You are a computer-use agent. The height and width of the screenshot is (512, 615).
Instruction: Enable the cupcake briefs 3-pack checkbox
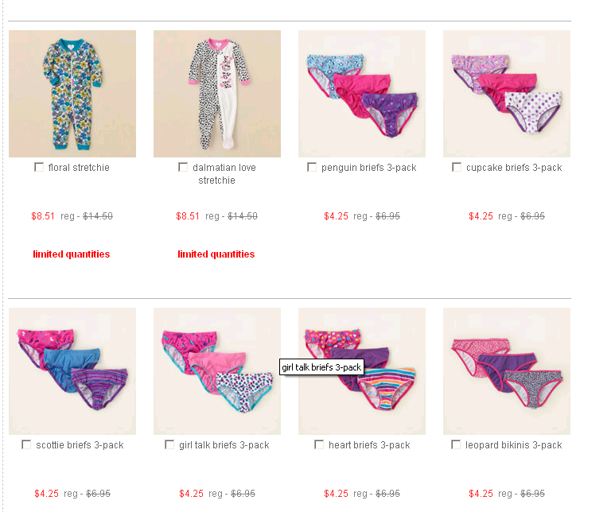tap(457, 168)
